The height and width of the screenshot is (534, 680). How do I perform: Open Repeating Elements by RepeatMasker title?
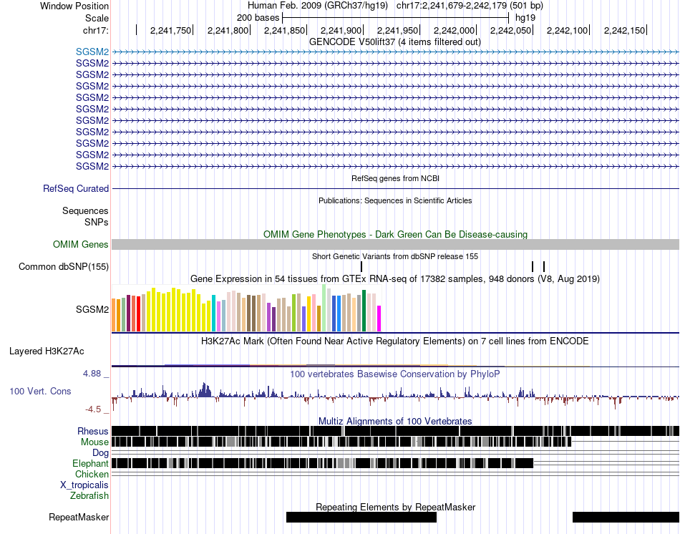pyautogui.click(x=395, y=507)
